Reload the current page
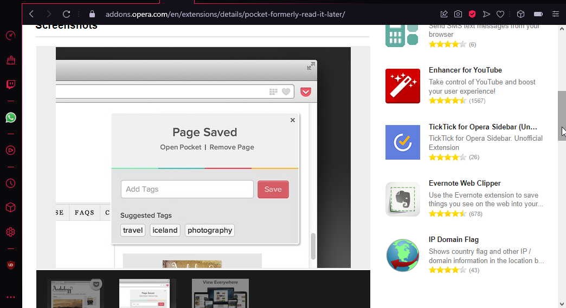 click(x=67, y=14)
